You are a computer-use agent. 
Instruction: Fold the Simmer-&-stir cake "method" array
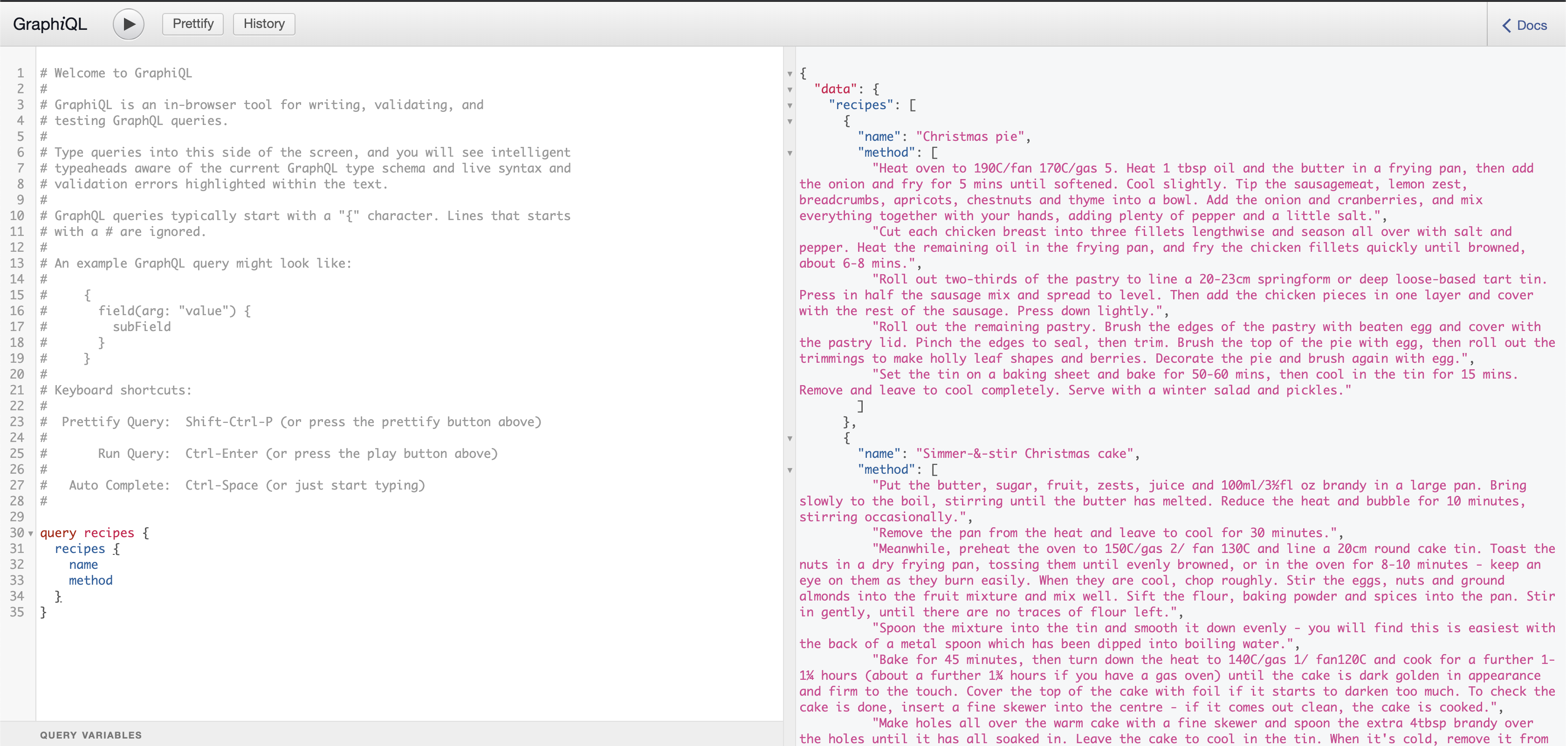pos(790,470)
